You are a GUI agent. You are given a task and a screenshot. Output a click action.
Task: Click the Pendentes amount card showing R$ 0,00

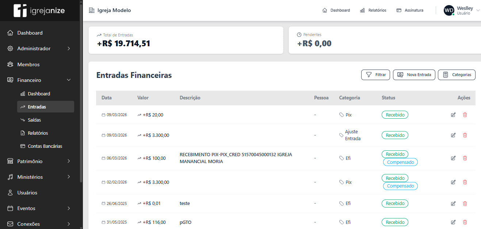(314, 43)
